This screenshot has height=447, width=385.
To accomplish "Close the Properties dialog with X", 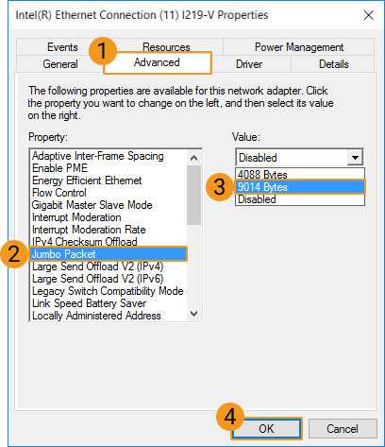I will [368, 15].
